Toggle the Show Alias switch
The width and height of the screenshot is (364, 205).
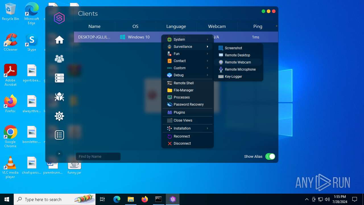[x=270, y=156]
